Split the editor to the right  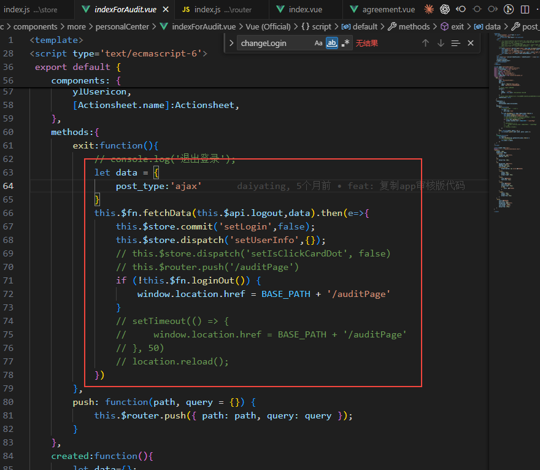point(524,9)
